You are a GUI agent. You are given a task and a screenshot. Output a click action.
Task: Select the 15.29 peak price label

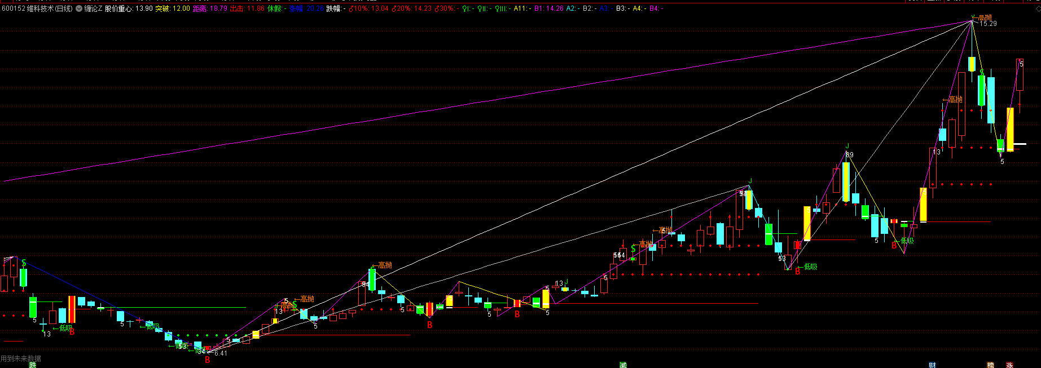988,24
